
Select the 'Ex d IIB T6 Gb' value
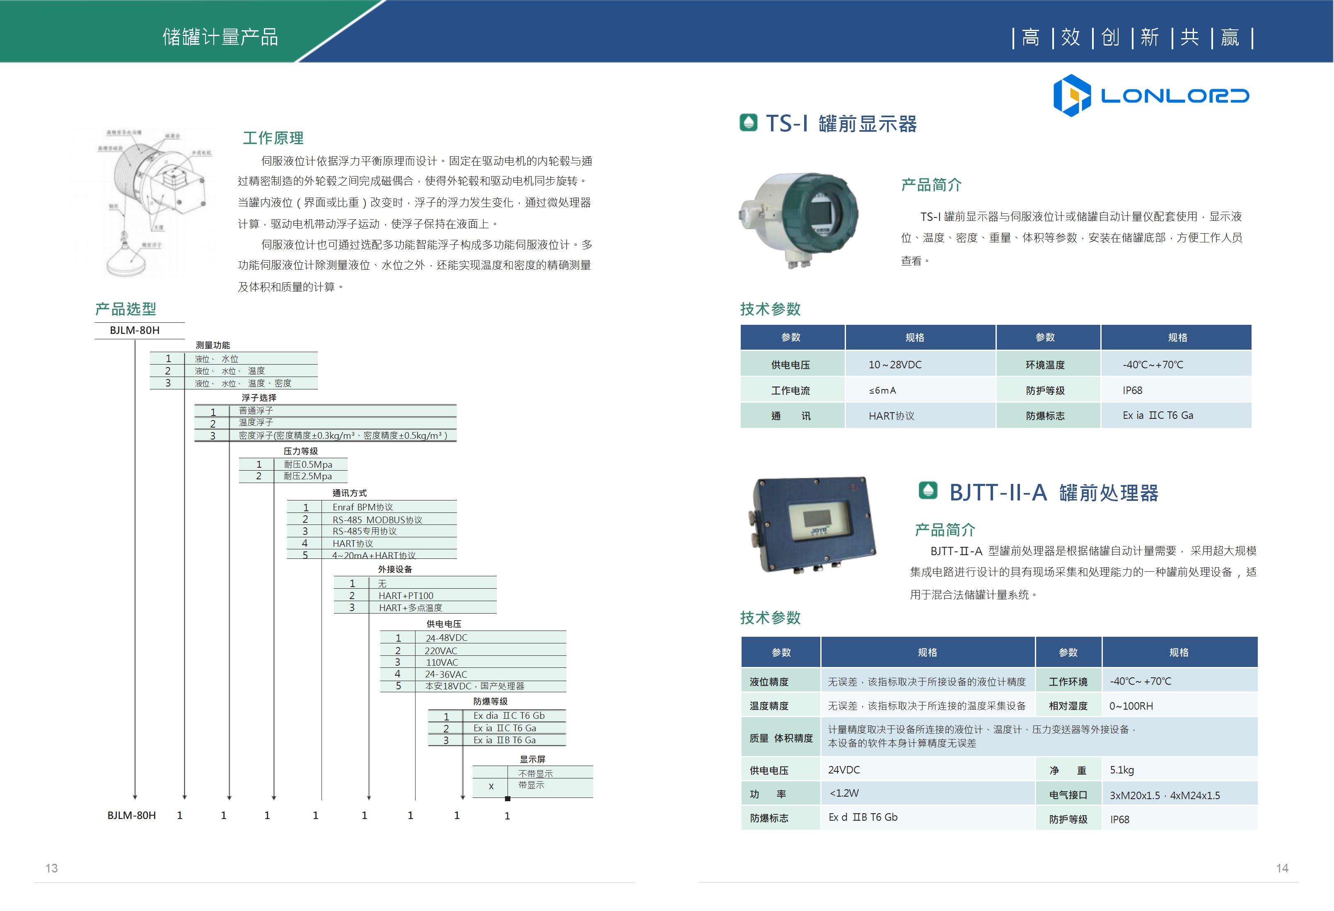pos(863,817)
